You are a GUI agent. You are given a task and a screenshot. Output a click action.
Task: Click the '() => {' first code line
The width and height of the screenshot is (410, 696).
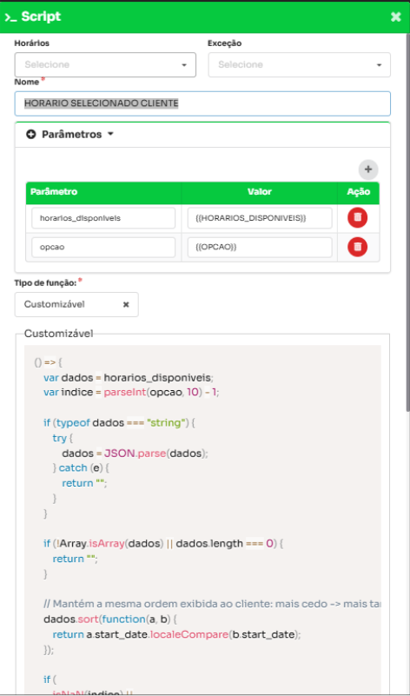pyautogui.click(x=49, y=362)
